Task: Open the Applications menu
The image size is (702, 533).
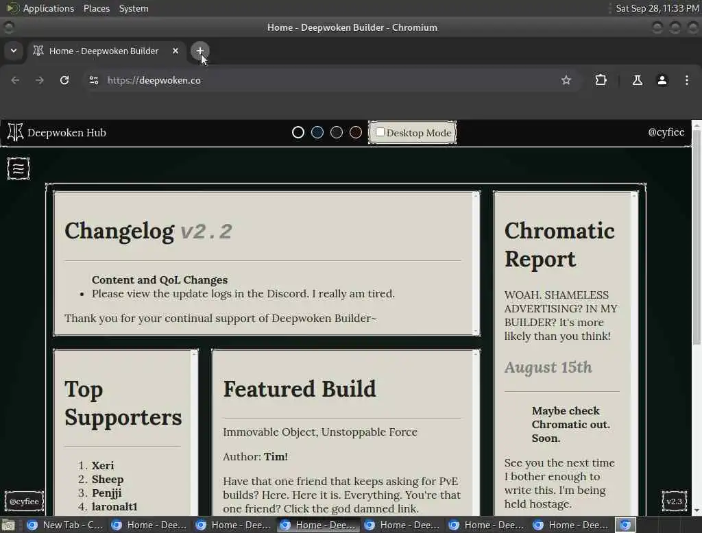Action: coord(49,8)
